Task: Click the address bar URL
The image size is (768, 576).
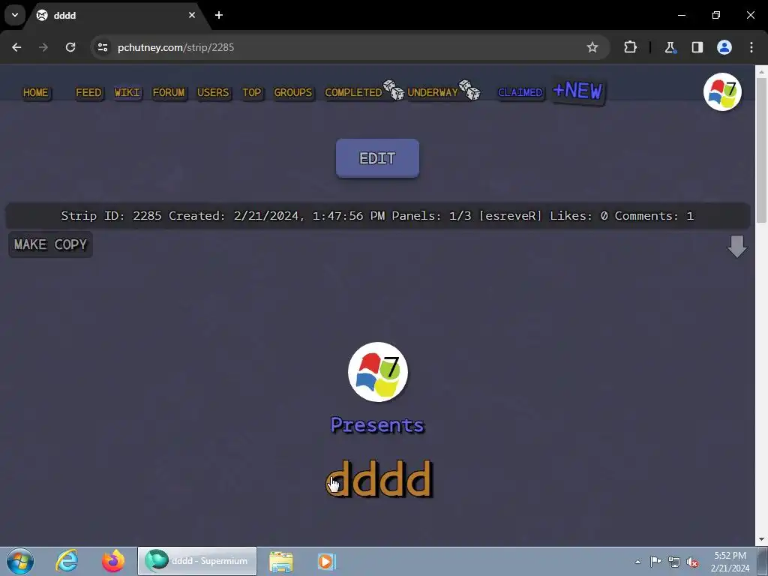Action: tap(175, 47)
